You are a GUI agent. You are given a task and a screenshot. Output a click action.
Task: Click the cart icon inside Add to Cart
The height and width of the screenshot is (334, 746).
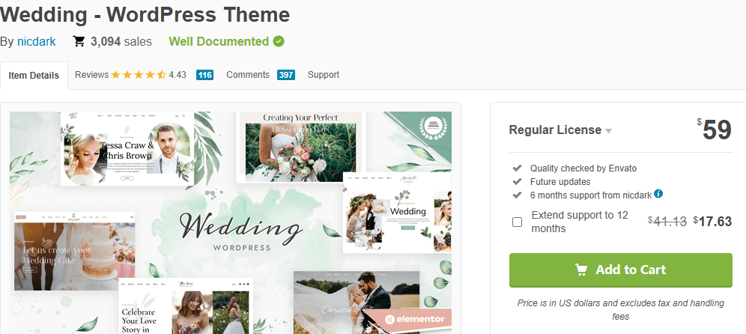[x=581, y=270]
